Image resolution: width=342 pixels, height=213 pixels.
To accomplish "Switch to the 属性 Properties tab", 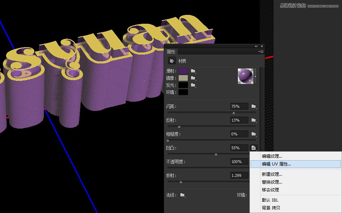I will coord(171,51).
